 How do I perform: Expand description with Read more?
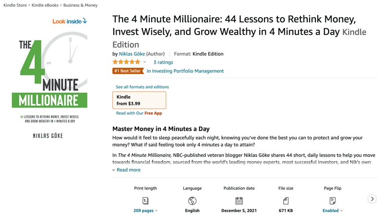(x=128, y=170)
